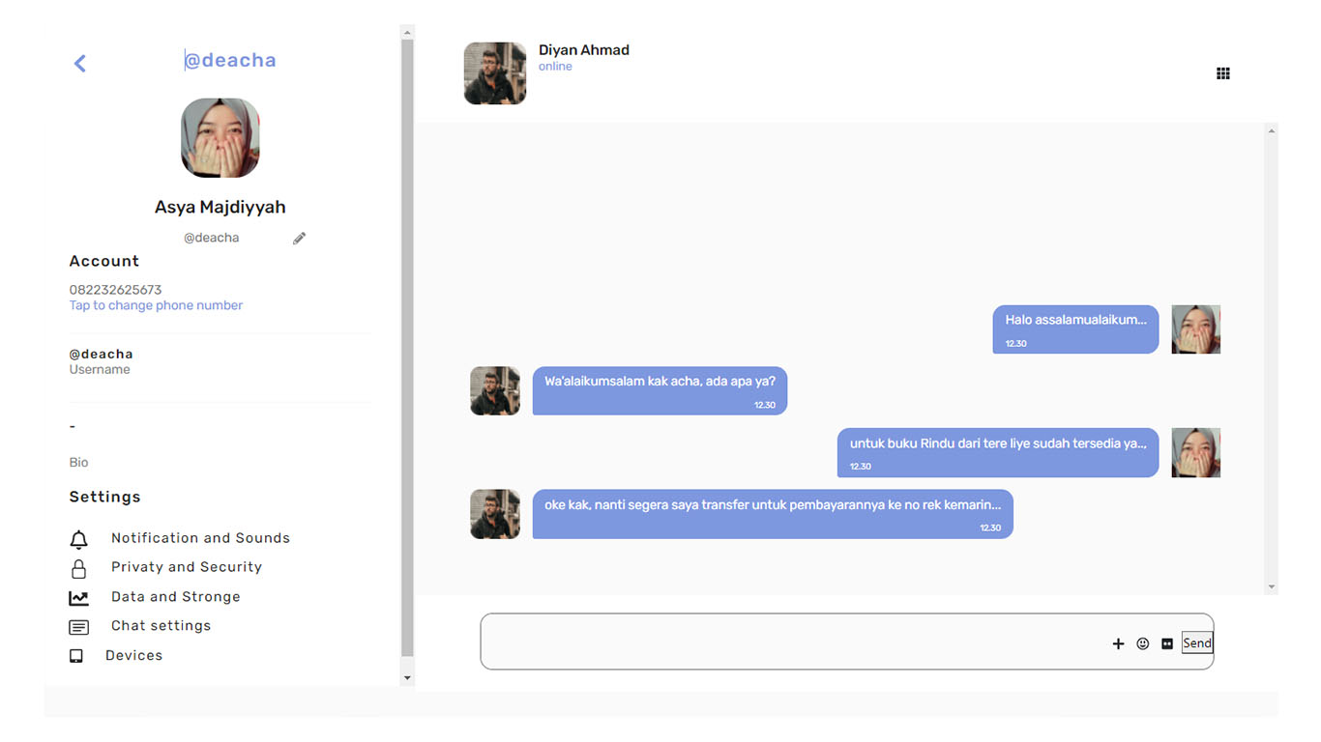The width and height of the screenshot is (1321, 742).
Task: Click the Chat settings icon
Action: (79, 626)
